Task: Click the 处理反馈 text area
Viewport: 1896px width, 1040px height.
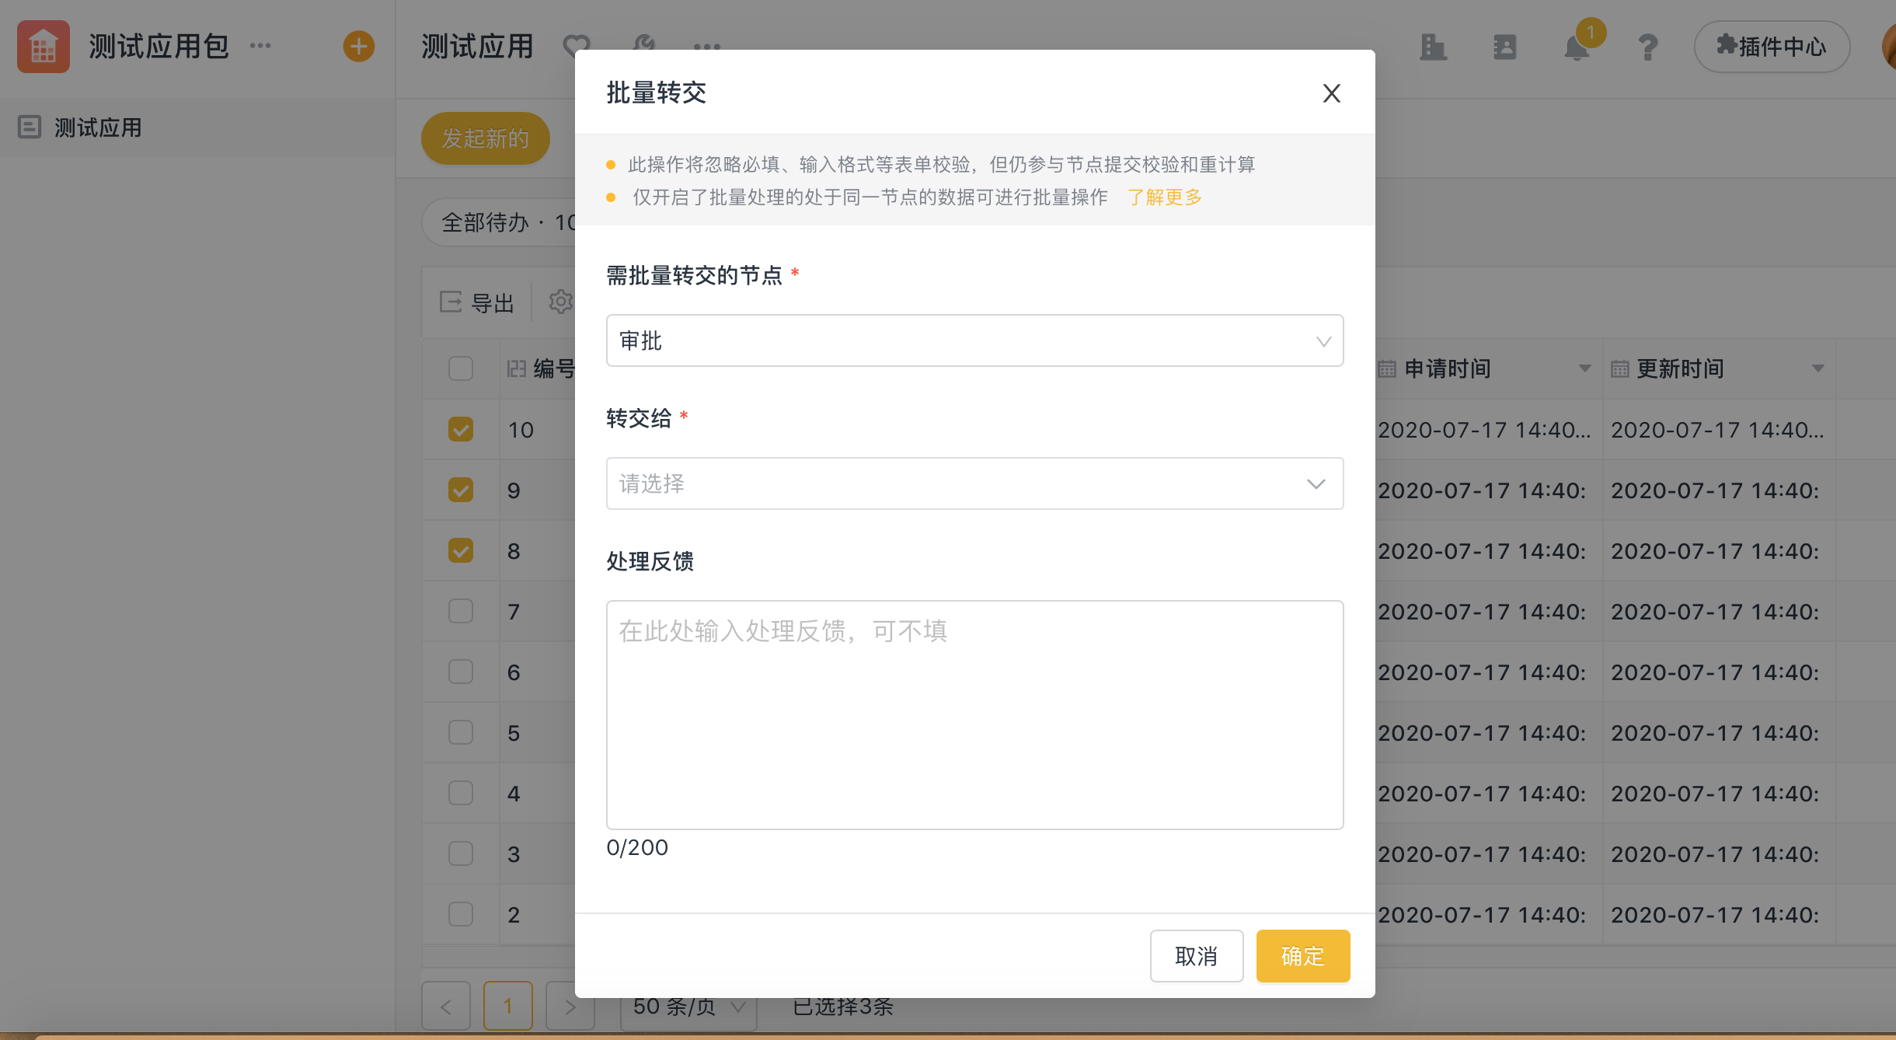Action: (974, 714)
